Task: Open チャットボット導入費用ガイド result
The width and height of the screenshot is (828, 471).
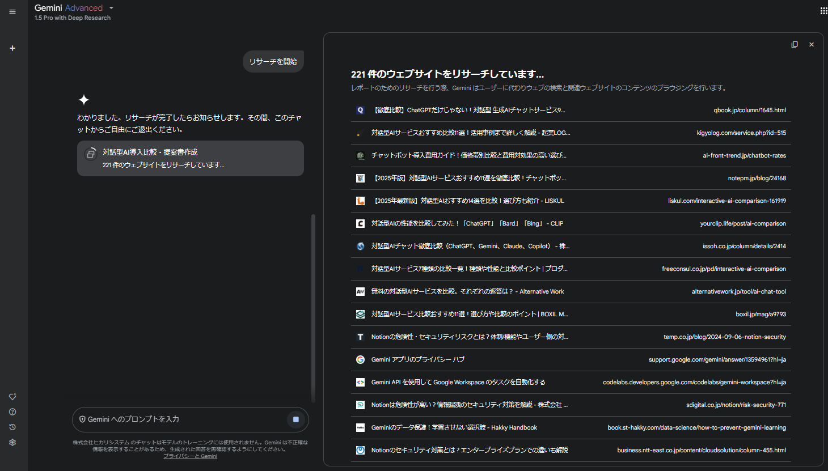Action: click(469, 156)
